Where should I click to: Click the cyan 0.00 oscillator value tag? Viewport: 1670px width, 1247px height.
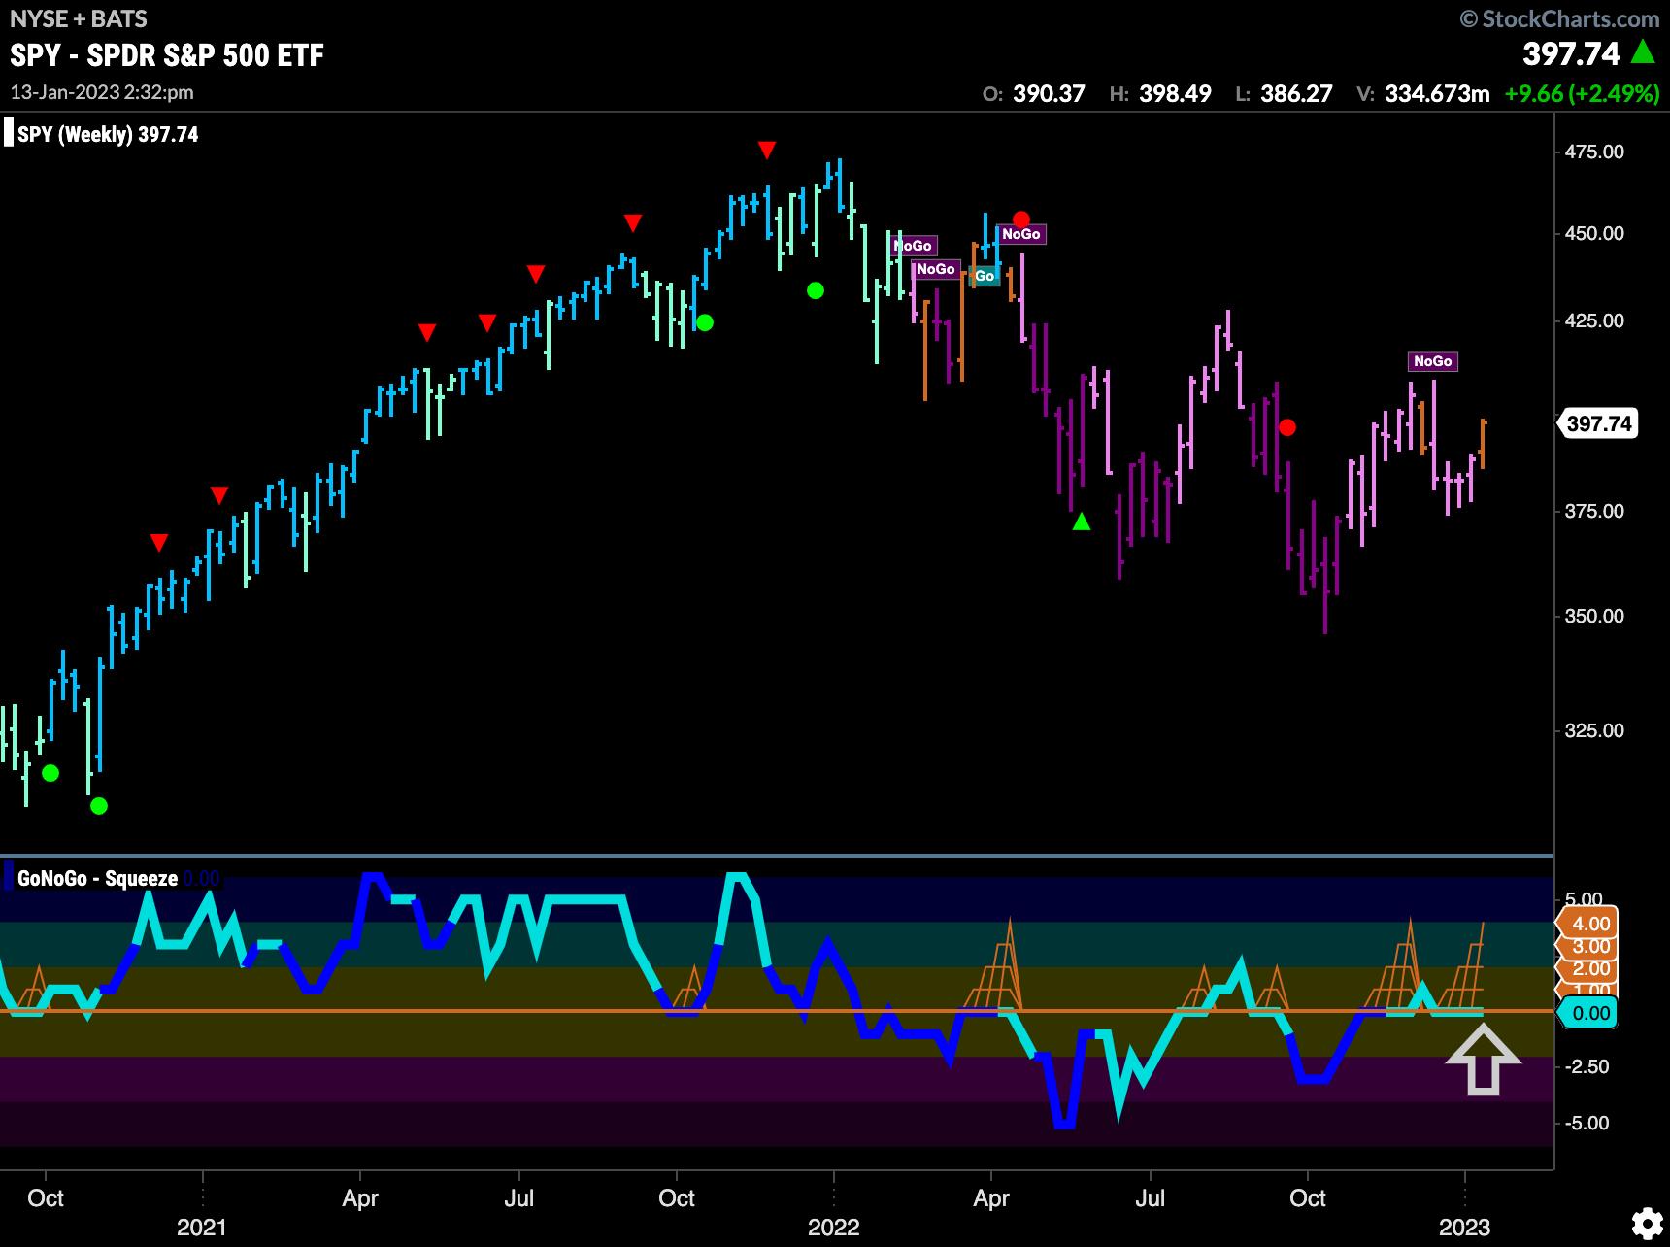1589,1013
